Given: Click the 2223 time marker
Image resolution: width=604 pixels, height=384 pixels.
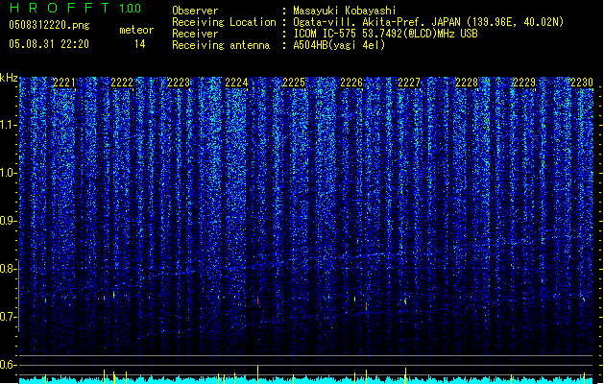Looking at the screenshot, I should pyautogui.click(x=180, y=83).
